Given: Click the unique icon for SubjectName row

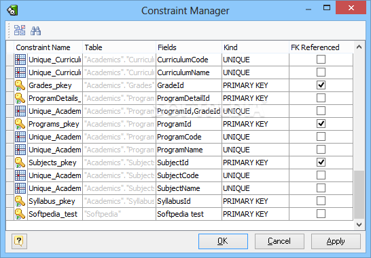Looking at the screenshot, I should click(20, 188).
